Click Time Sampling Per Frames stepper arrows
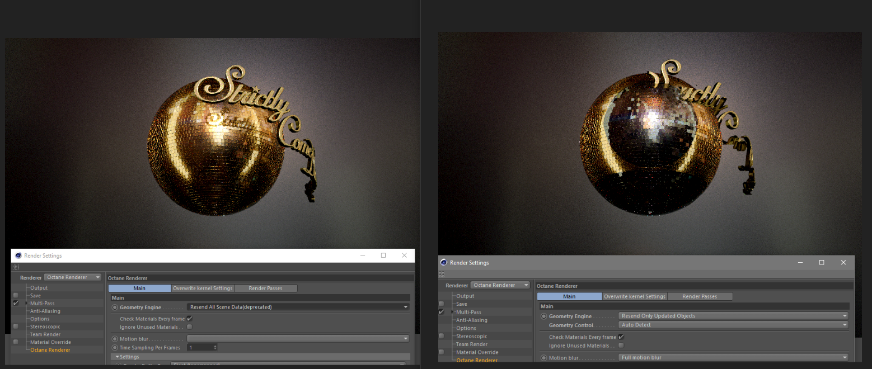Screen dimensions: 872x369 215,348
